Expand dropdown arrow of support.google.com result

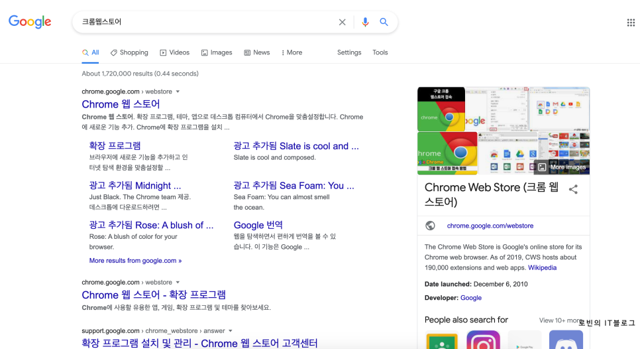tap(230, 330)
